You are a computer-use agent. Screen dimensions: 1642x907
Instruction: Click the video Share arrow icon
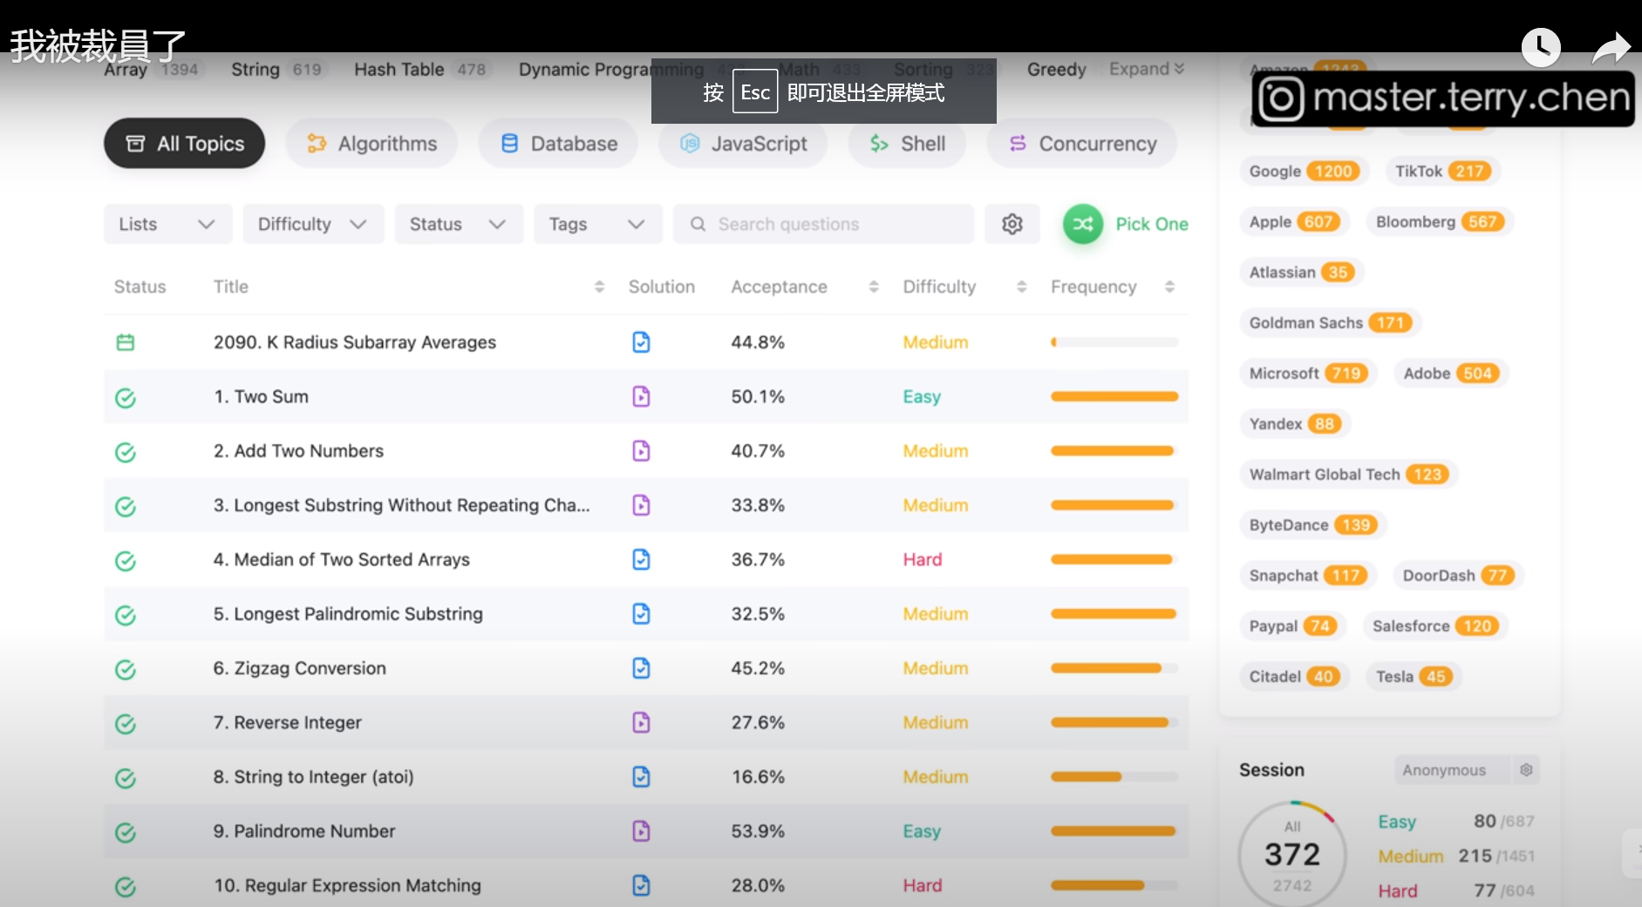1611,47
